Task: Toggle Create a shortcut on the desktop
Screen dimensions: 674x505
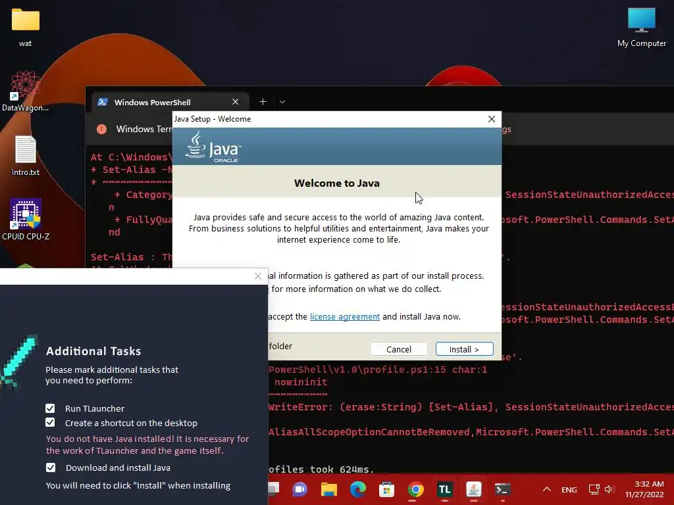Action: point(50,423)
